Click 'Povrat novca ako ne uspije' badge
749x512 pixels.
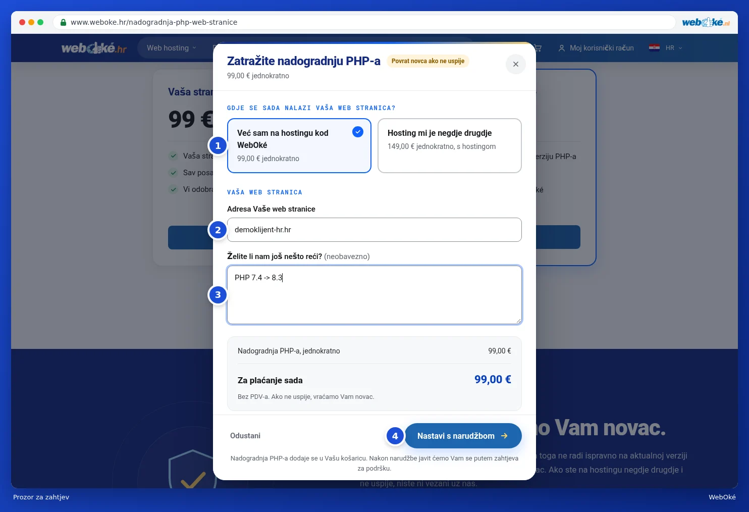[428, 61]
